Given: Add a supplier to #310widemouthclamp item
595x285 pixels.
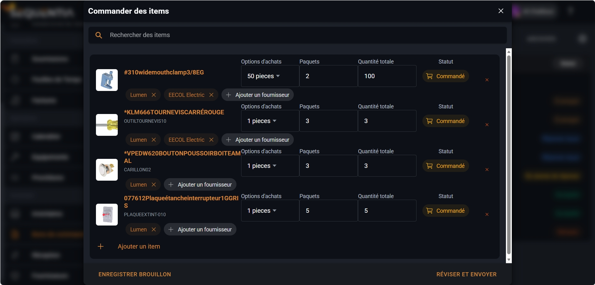Looking at the screenshot, I should pos(258,95).
